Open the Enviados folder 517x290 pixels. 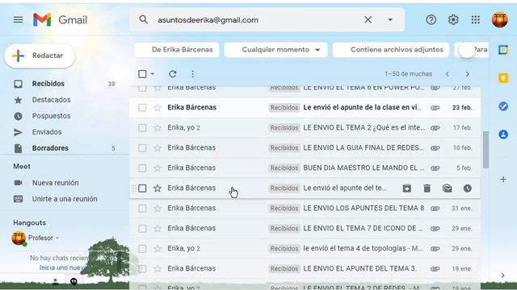(47, 132)
